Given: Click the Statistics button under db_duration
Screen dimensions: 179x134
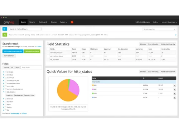Looking at the screenshot, I should point(9,95).
